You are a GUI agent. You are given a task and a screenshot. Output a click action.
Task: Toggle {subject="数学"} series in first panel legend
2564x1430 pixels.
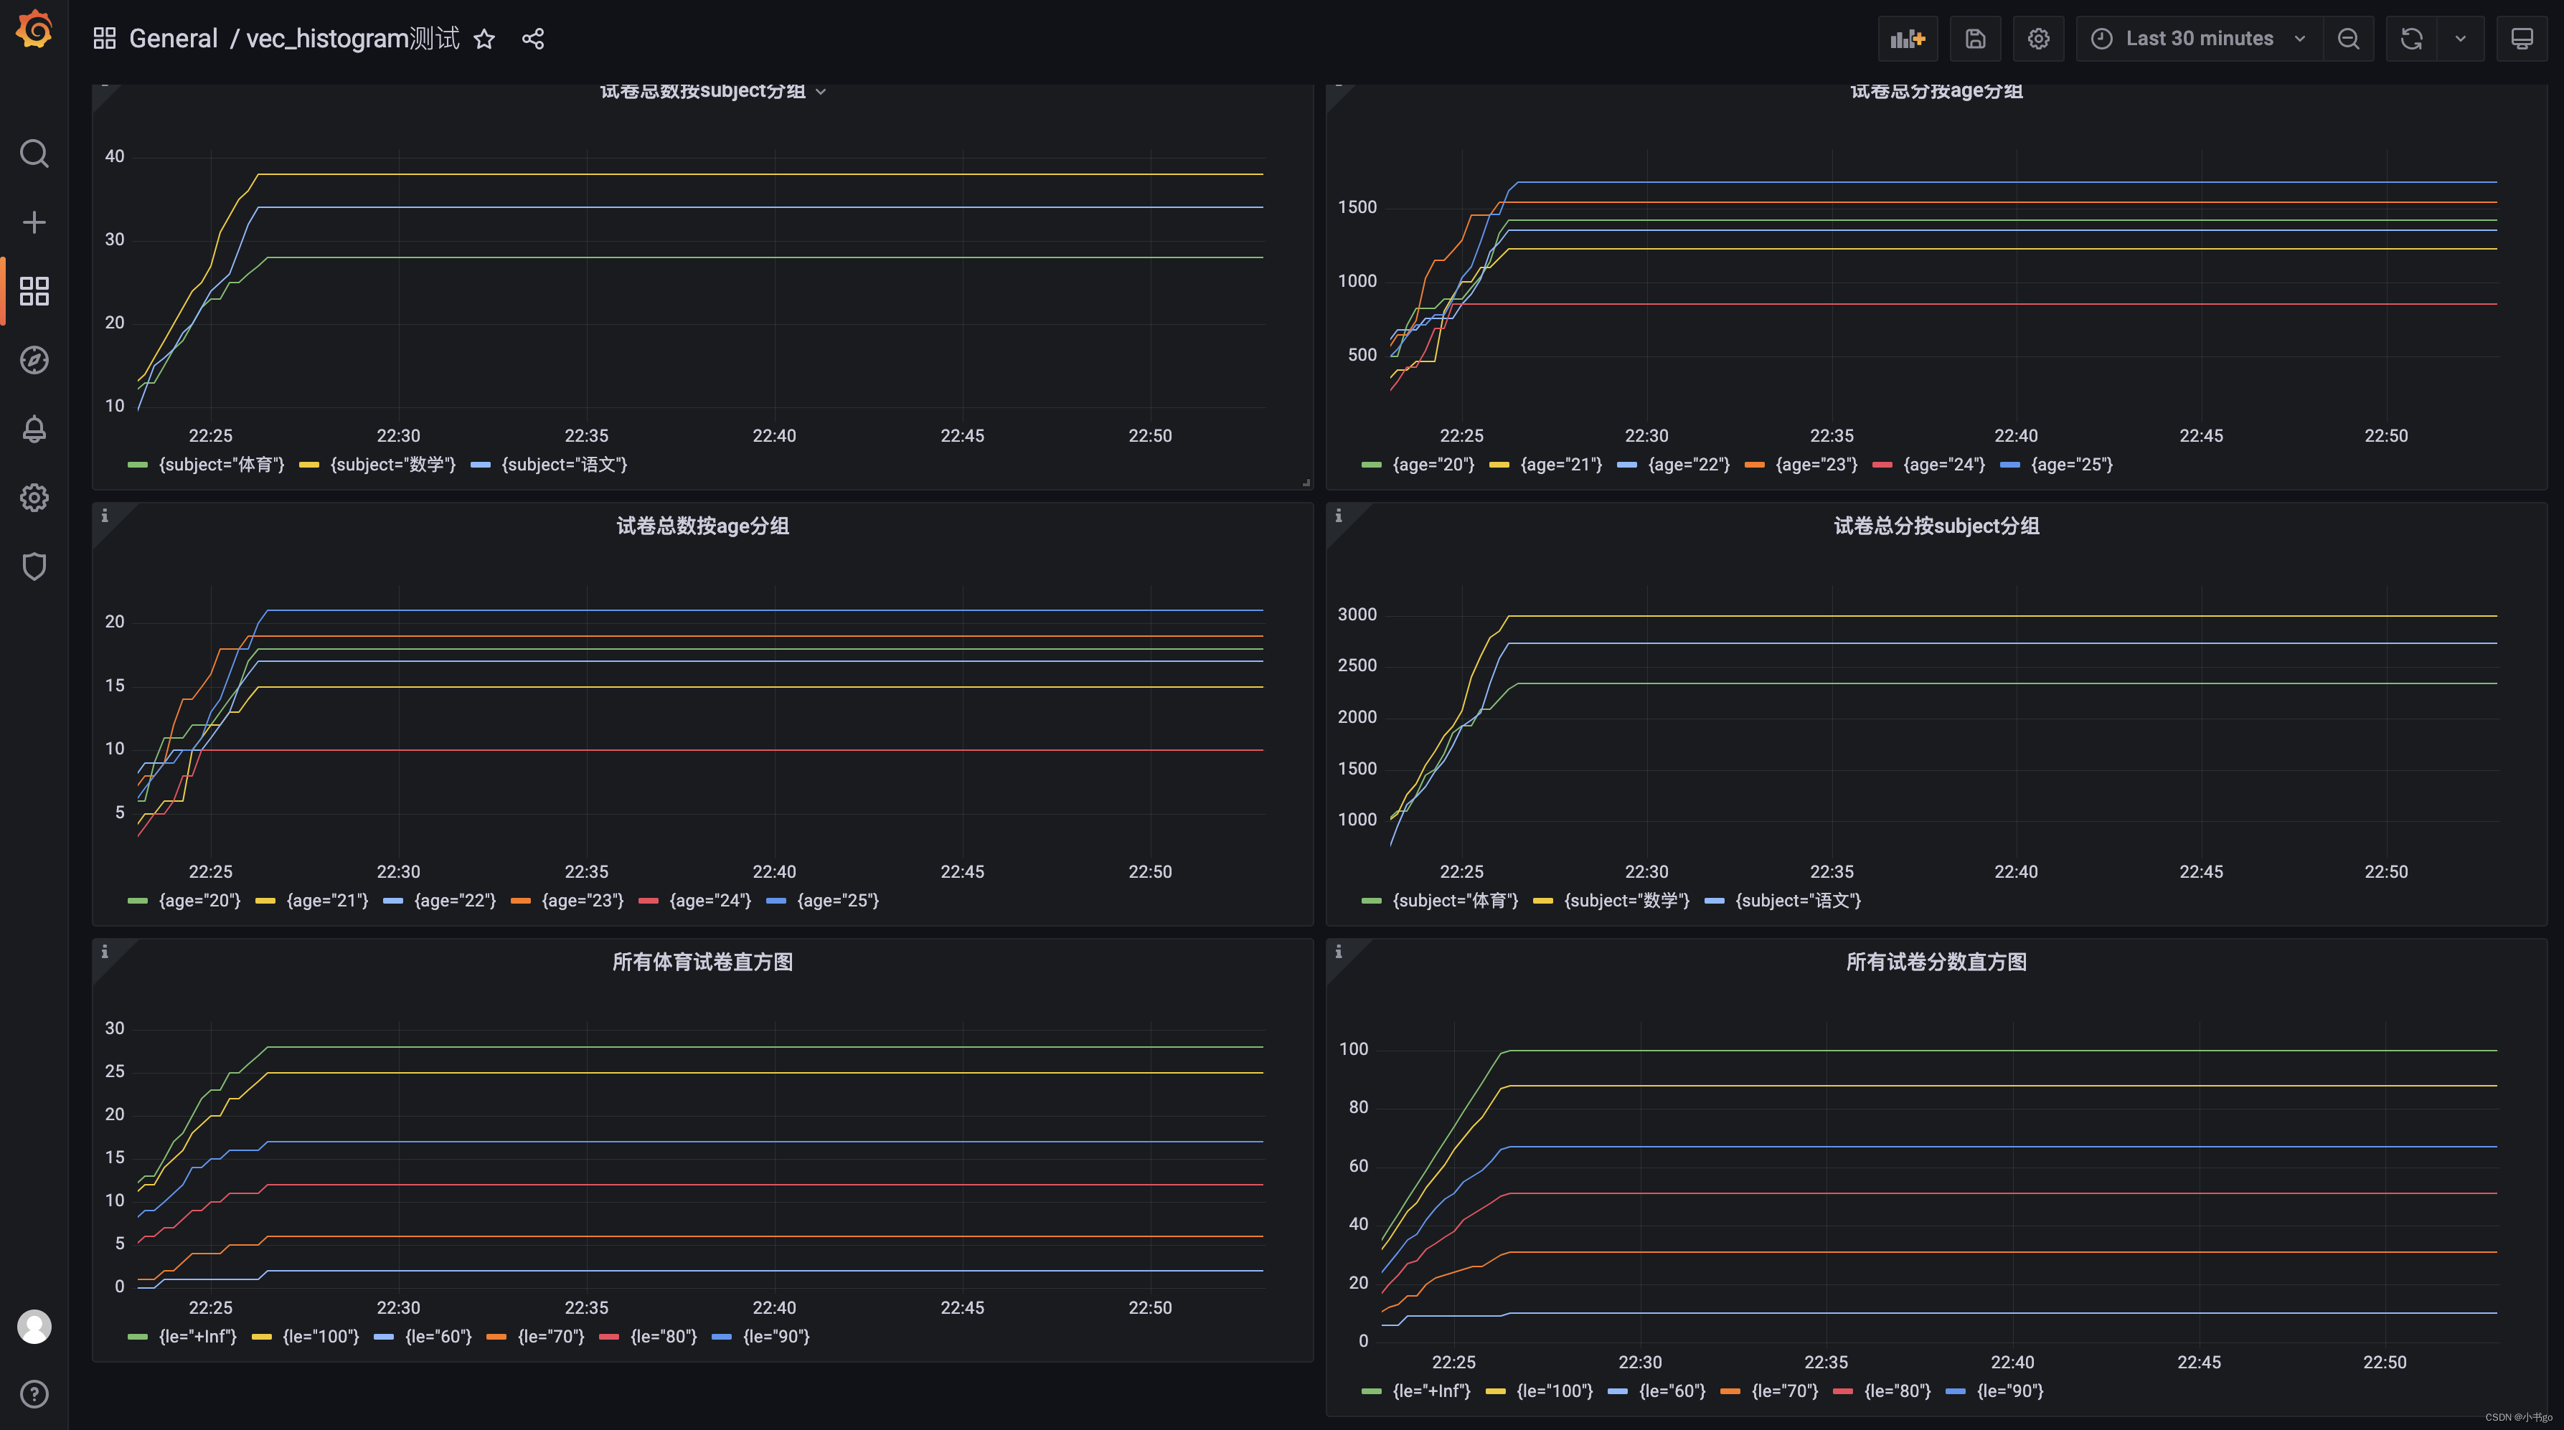pyautogui.click(x=392, y=465)
